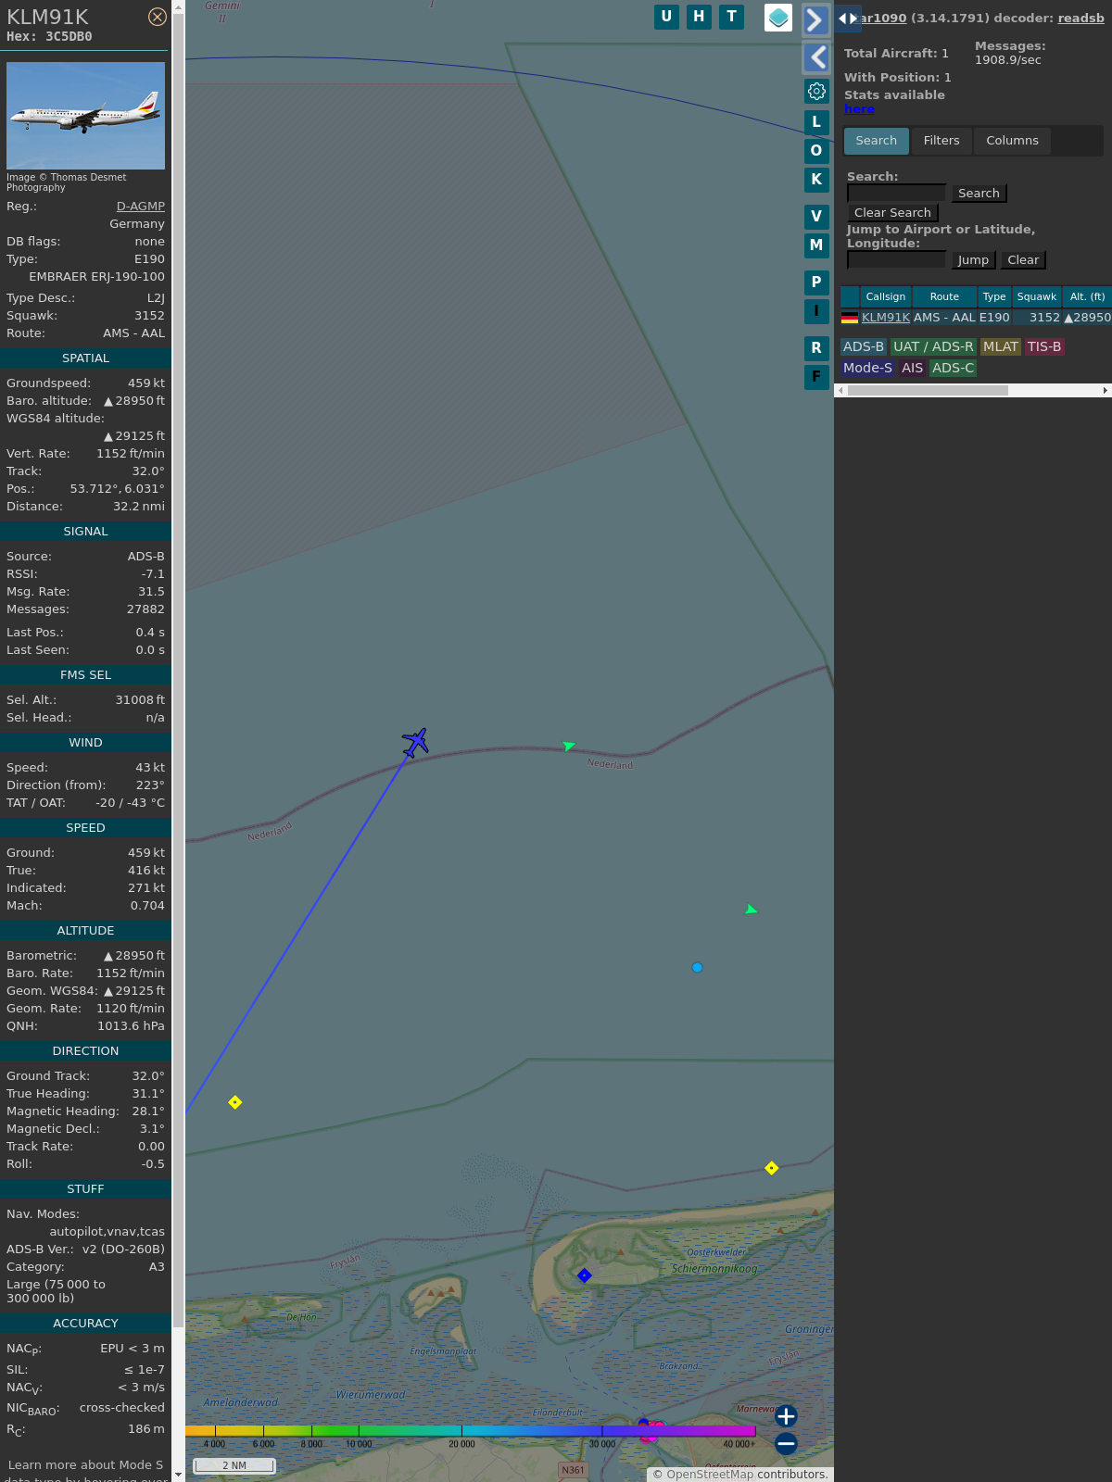
Task: Toggle the T map button
Action: (732, 17)
